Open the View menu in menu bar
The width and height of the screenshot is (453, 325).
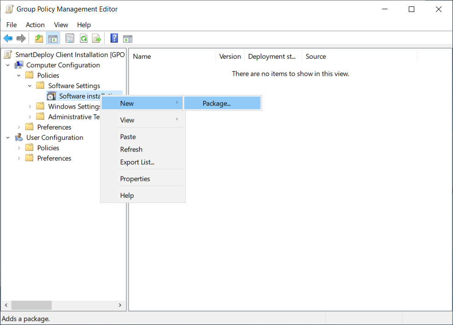click(61, 25)
